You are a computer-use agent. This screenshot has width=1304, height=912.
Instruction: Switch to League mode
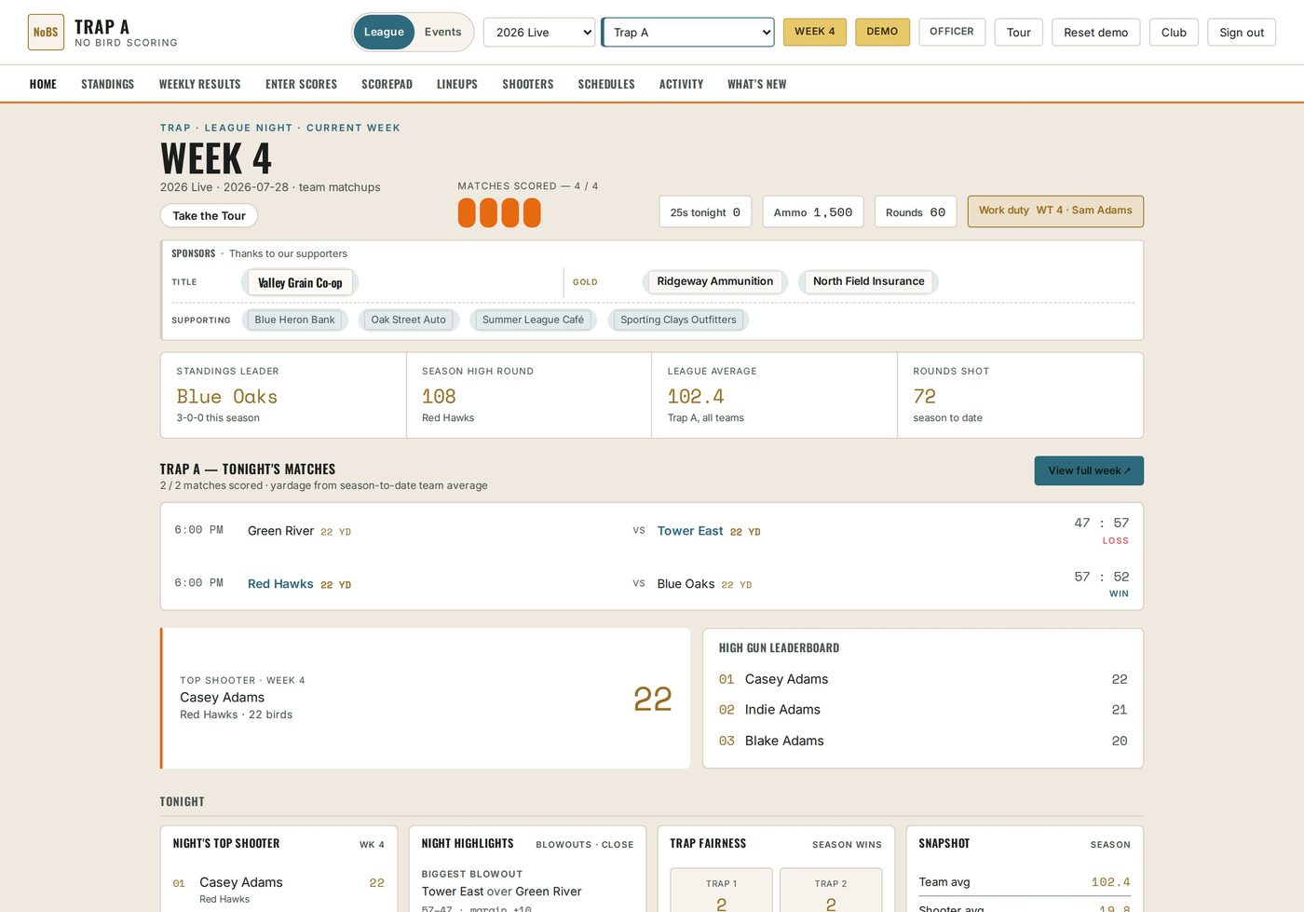(384, 32)
